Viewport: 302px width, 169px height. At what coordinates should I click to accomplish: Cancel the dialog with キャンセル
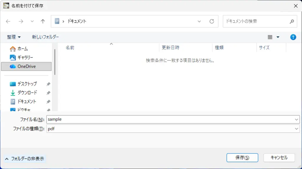[x=279, y=158]
